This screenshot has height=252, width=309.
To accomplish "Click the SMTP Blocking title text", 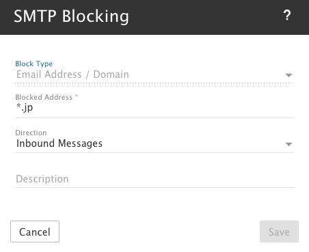I will [x=71, y=16].
